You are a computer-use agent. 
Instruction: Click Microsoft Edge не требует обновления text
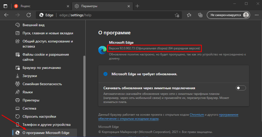(x=144, y=74)
